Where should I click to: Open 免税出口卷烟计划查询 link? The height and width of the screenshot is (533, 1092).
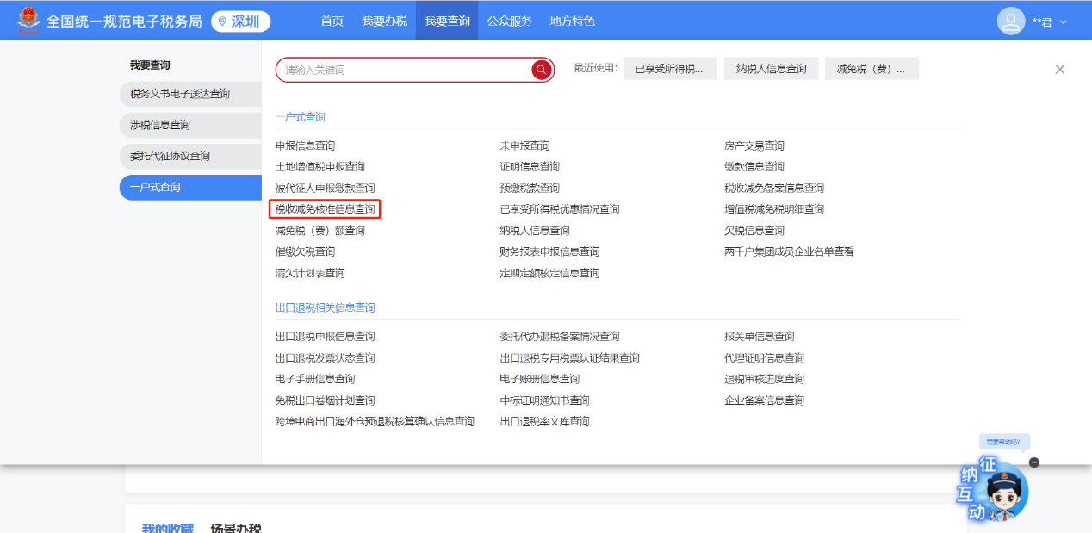pos(326,400)
